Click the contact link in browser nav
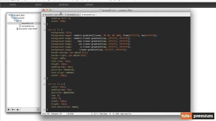Viewport: 216px width, 121px height. click(89, 4)
